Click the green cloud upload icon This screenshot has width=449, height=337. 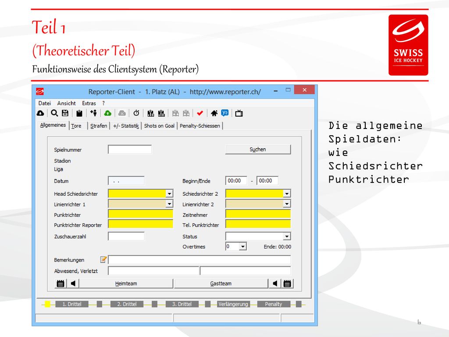108,114
